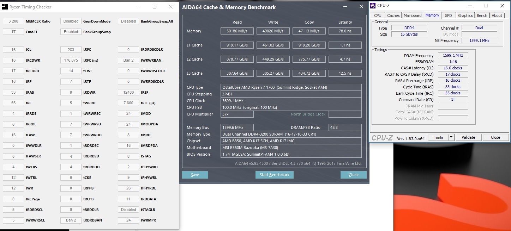Click the Memory Latency value 78.0 ns
This screenshot has width=511, height=231.
click(x=345, y=31)
